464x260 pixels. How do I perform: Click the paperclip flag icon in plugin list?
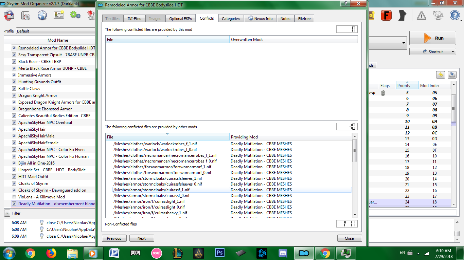[383, 93]
